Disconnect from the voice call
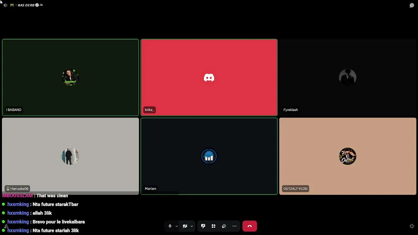This screenshot has width=418, height=235. [250, 226]
